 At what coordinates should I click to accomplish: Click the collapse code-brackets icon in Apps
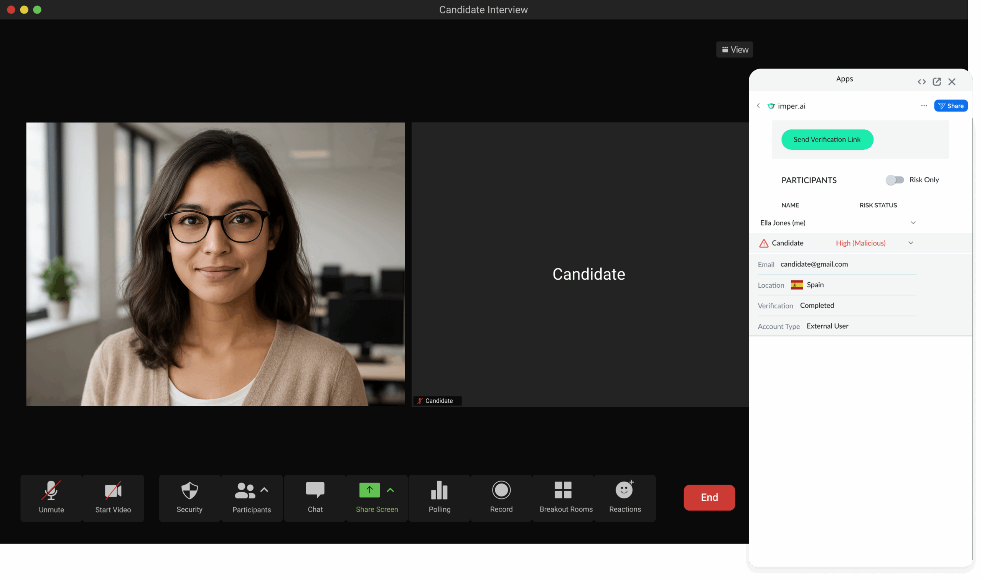click(922, 82)
